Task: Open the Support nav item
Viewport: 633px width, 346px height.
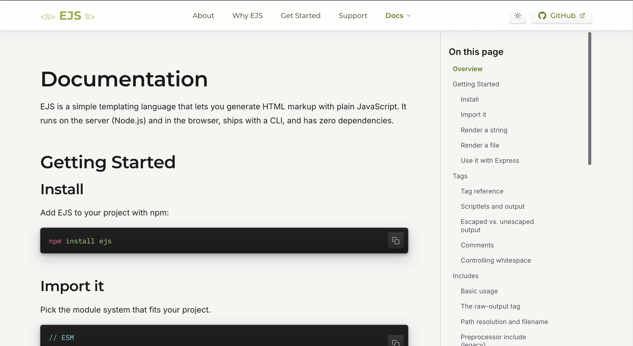Action: point(353,15)
